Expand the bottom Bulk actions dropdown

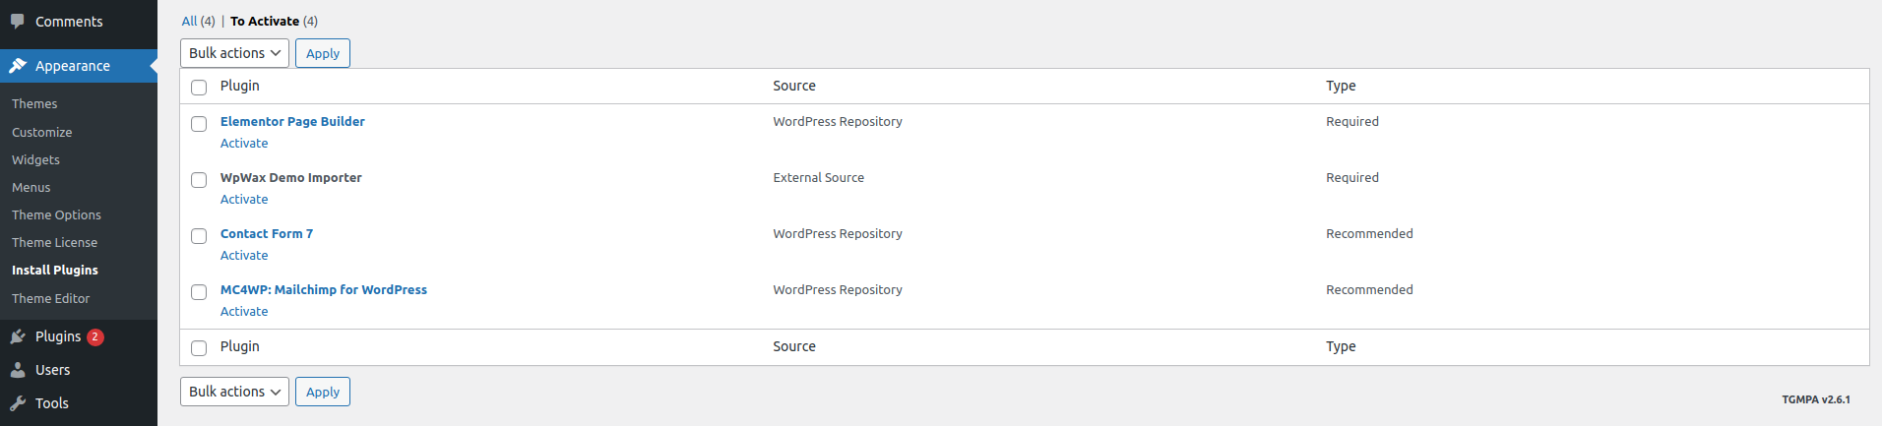point(234,392)
